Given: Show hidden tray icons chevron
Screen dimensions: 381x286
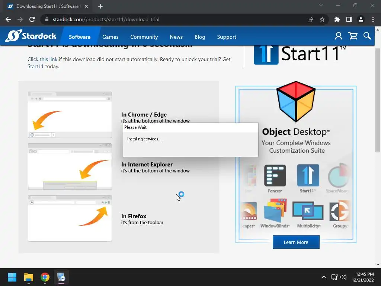Looking at the screenshot, I should coord(324,277).
